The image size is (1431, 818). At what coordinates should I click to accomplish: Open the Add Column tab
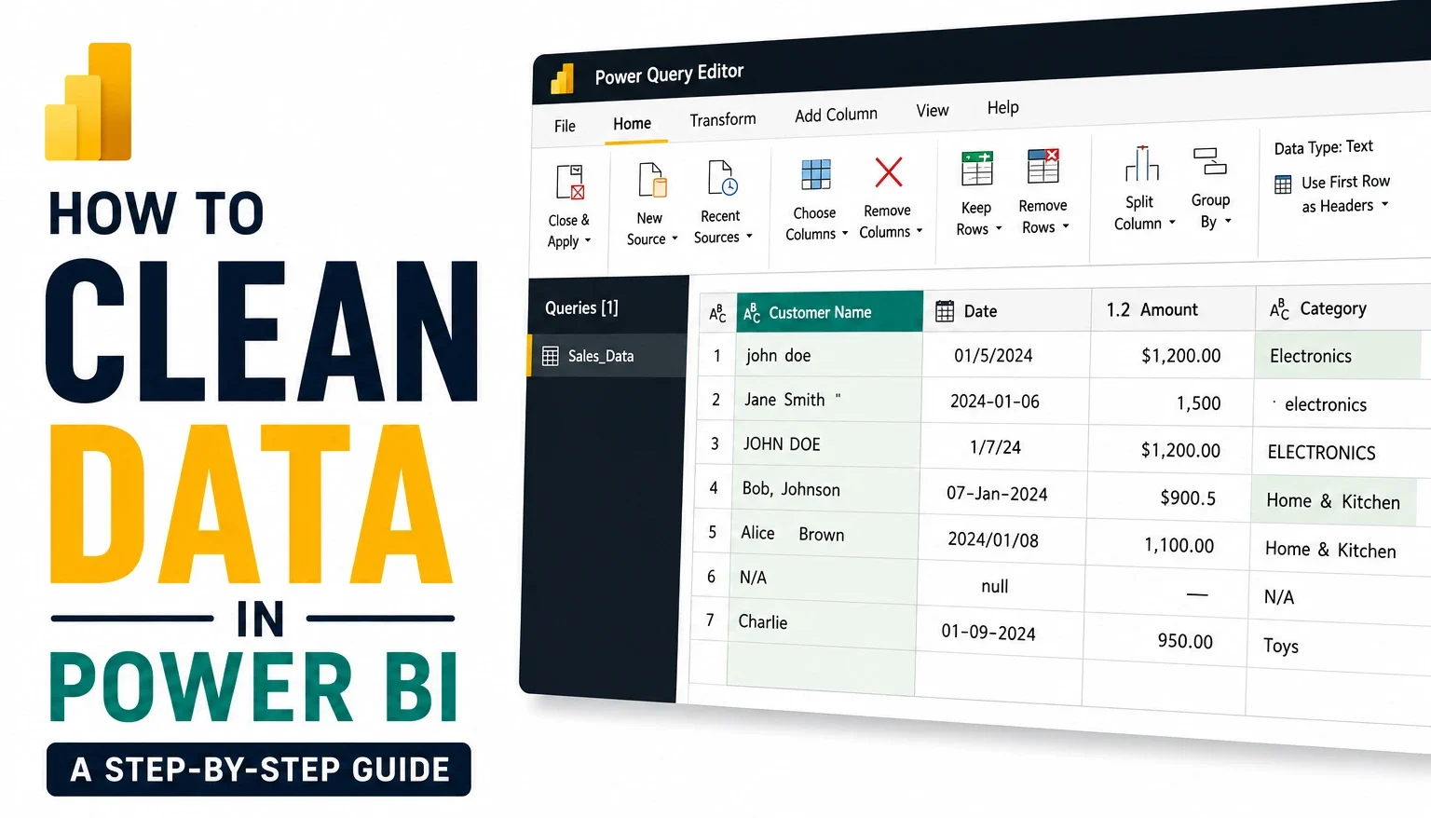(x=836, y=115)
